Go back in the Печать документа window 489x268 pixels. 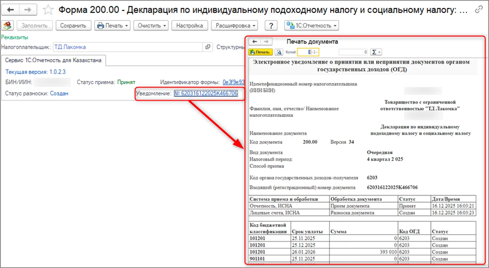[255, 42]
